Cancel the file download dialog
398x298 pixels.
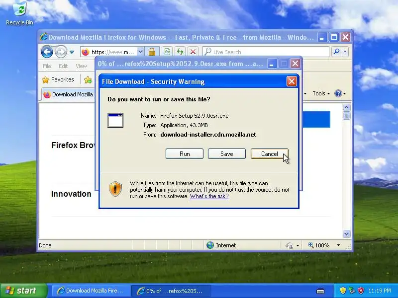click(269, 154)
